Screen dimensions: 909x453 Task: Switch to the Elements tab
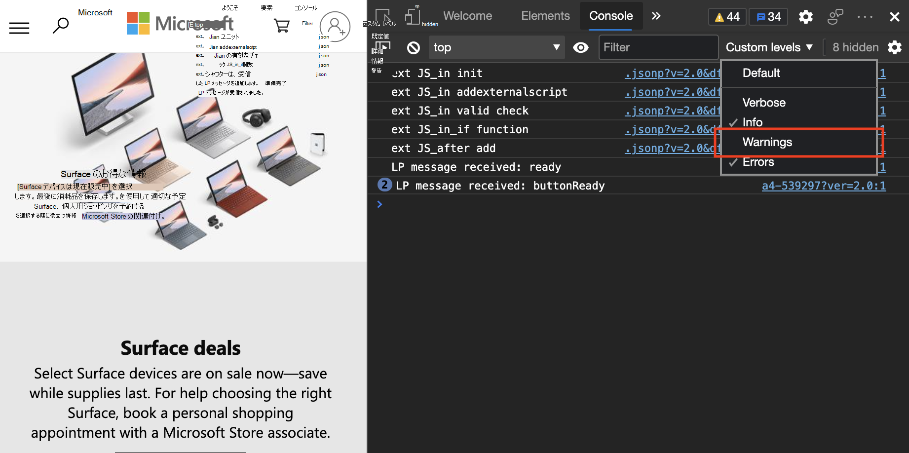click(545, 16)
